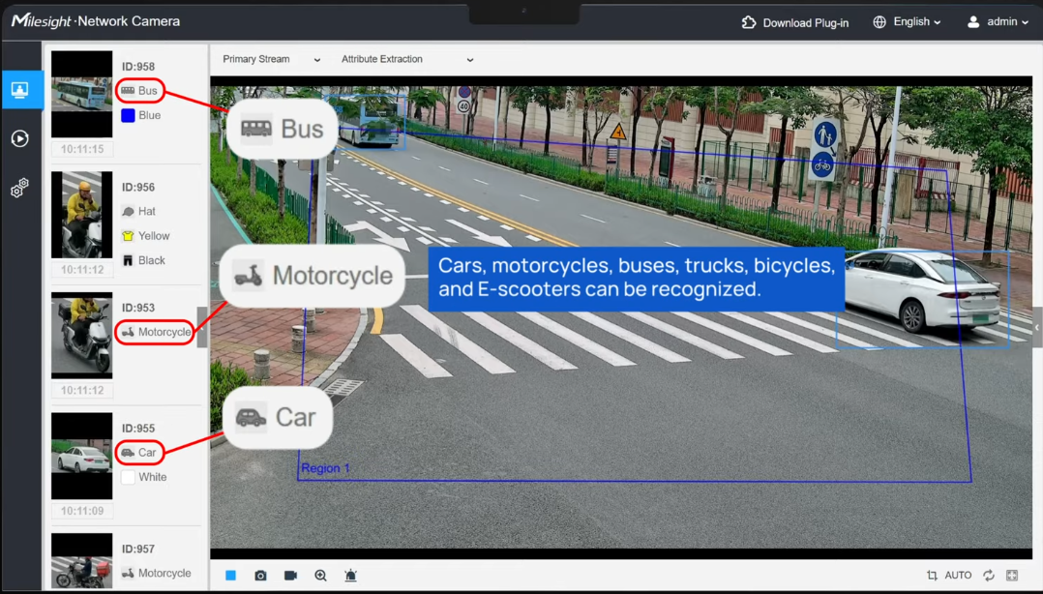This screenshot has height=594, width=1043.
Task: Click the Yellow attribute text
Action: click(154, 236)
